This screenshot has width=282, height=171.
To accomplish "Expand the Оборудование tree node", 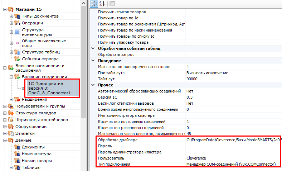I will coord(5,127).
